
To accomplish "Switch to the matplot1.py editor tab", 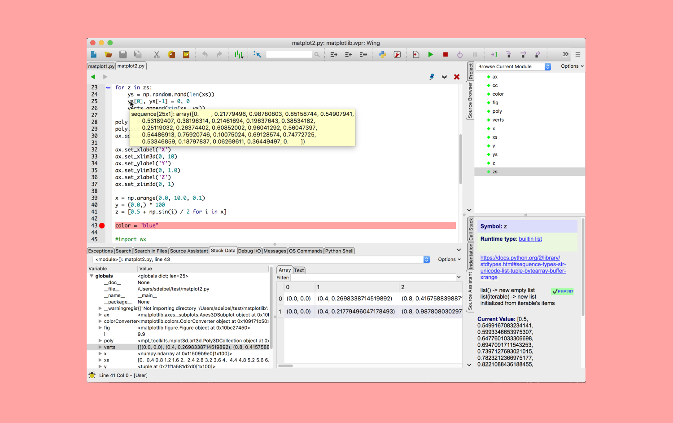I will (101, 66).
